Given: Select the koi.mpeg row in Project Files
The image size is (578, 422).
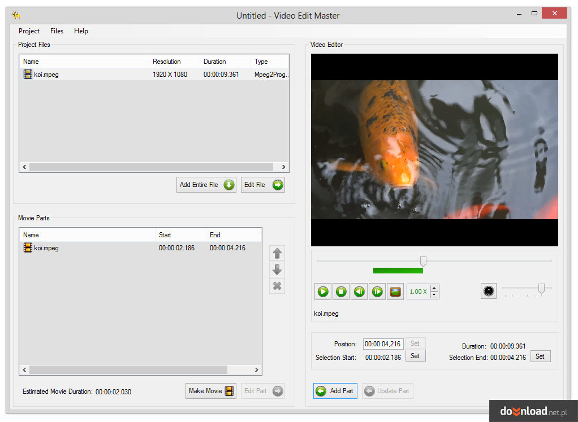Looking at the screenshot, I should click(154, 75).
